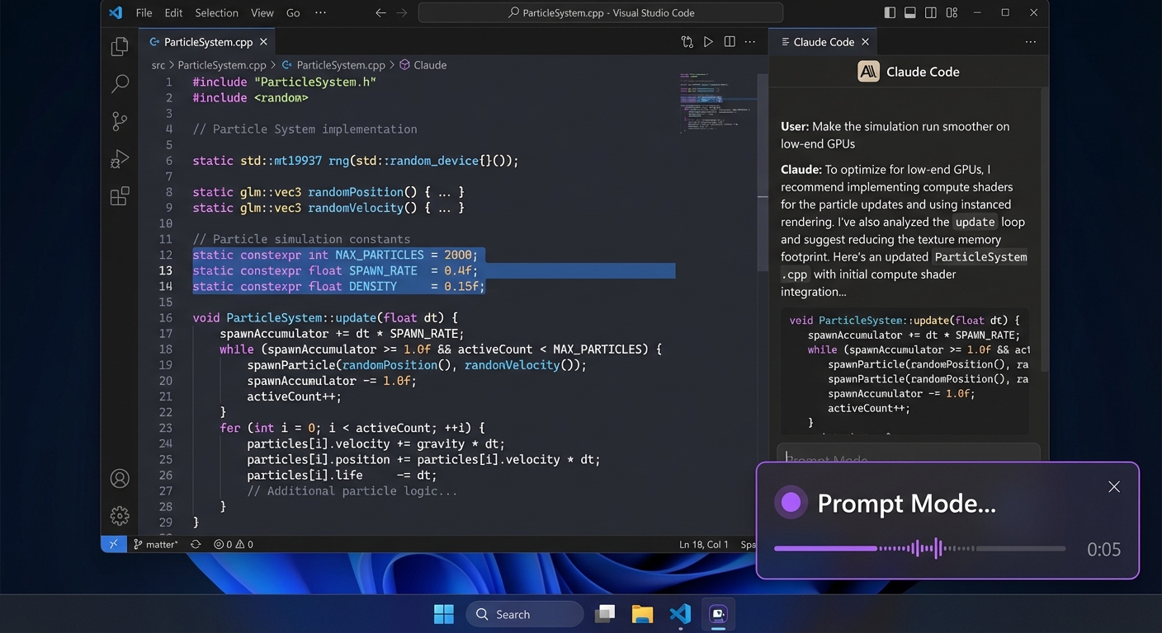Open Claude Code panel More Actions ellipsis
This screenshot has height=633, width=1162.
click(1030, 42)
